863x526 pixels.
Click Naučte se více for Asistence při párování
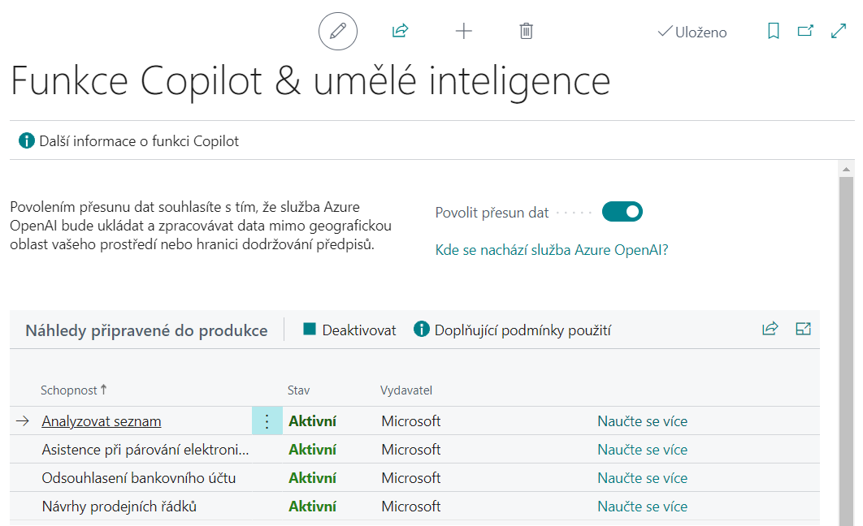642,450
